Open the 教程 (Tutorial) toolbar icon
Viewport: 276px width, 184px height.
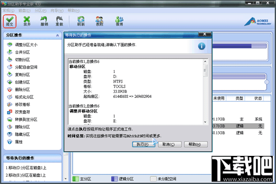[99, 21]
